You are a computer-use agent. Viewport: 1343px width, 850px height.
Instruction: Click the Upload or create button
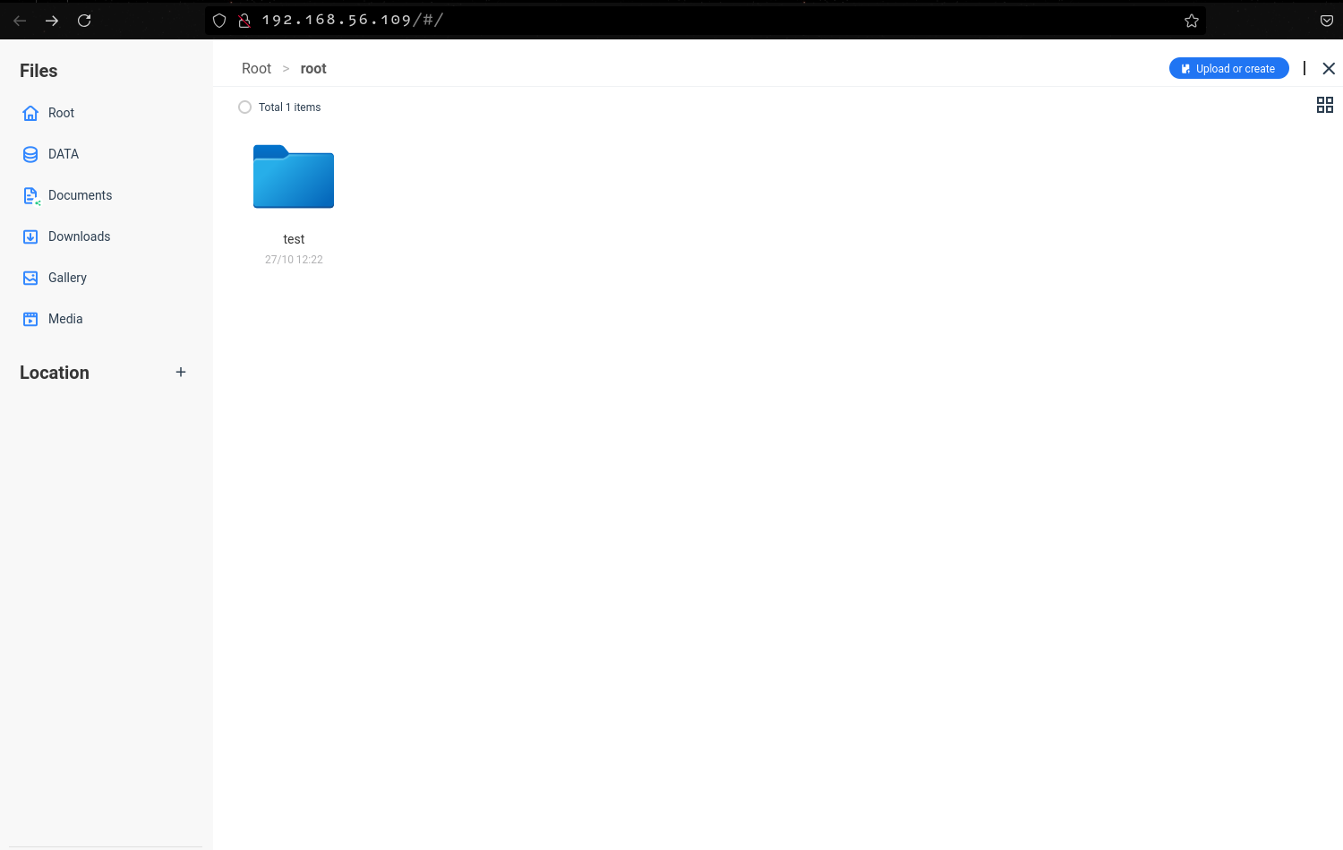coord(1228,68)
